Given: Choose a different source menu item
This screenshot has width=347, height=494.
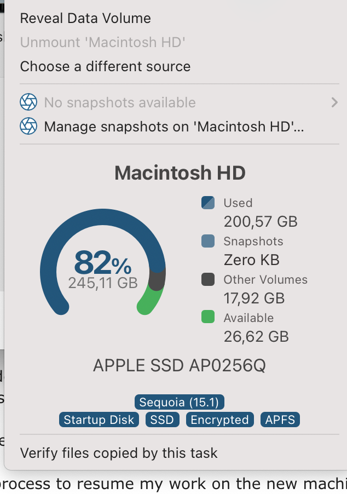Looking at the screenshot, I should (x=105, y=66).
